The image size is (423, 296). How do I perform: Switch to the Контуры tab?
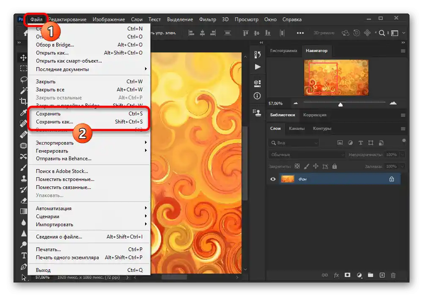[322, 129]
